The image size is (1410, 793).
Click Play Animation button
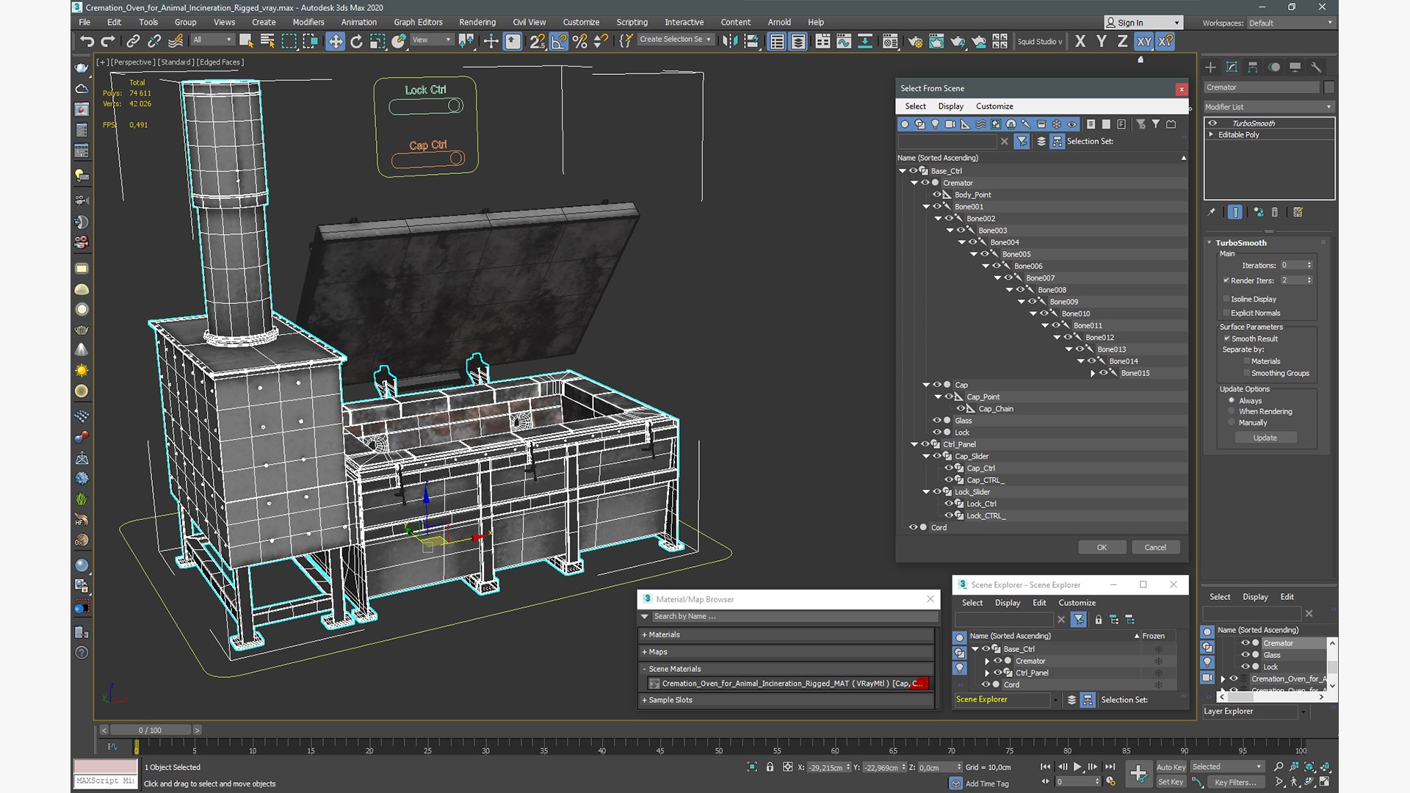coord(1077,767)
